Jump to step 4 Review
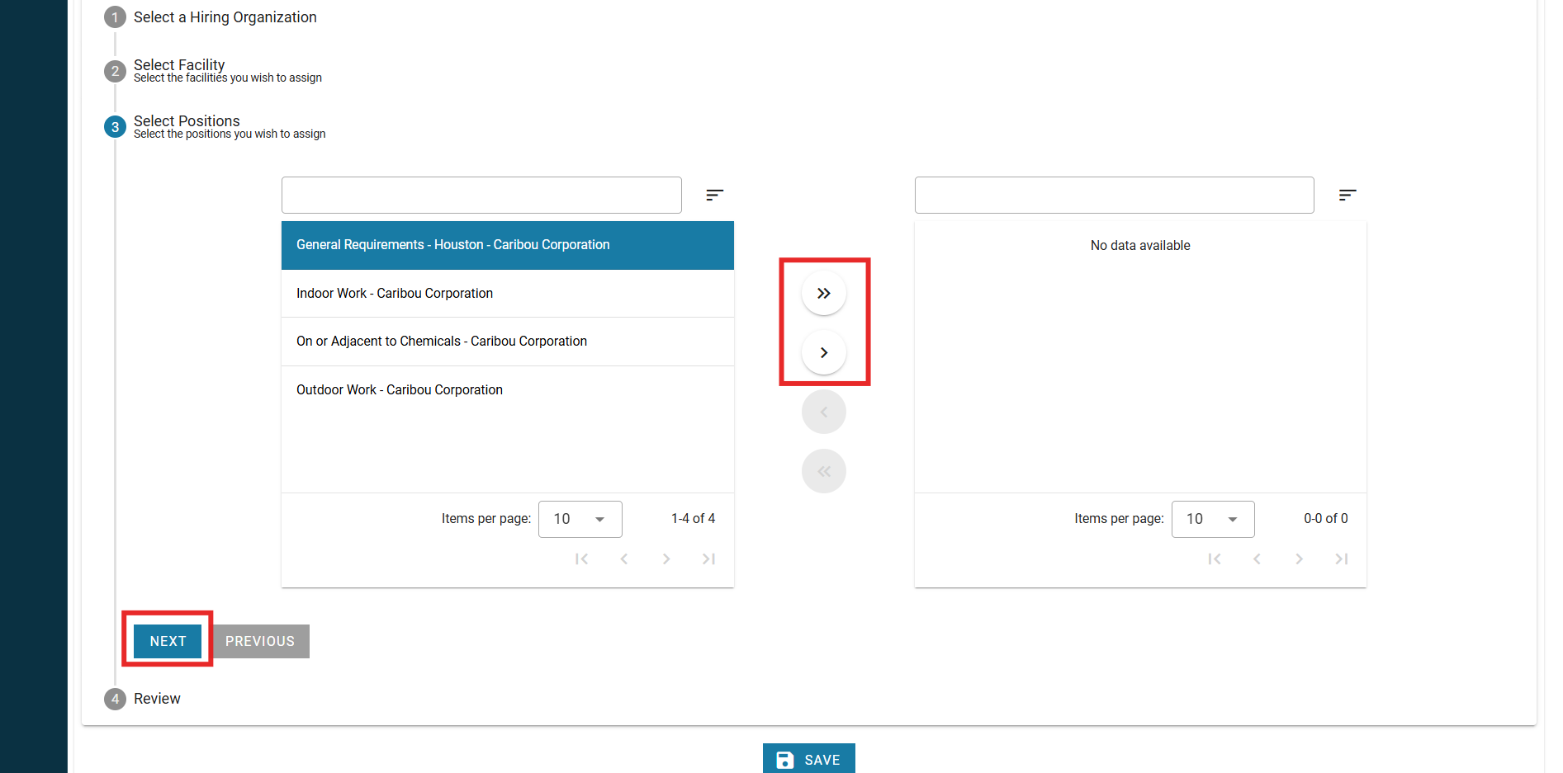This screenshot has width=1563, height=773. pos(157,699)
